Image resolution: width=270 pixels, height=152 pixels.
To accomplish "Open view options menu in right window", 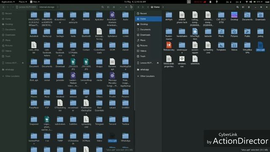I will pyautogui.click(x=249, y=7).
